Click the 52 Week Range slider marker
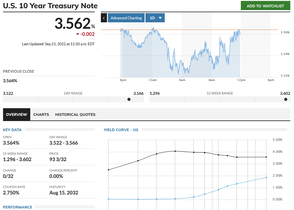 [x=285, y=99]
